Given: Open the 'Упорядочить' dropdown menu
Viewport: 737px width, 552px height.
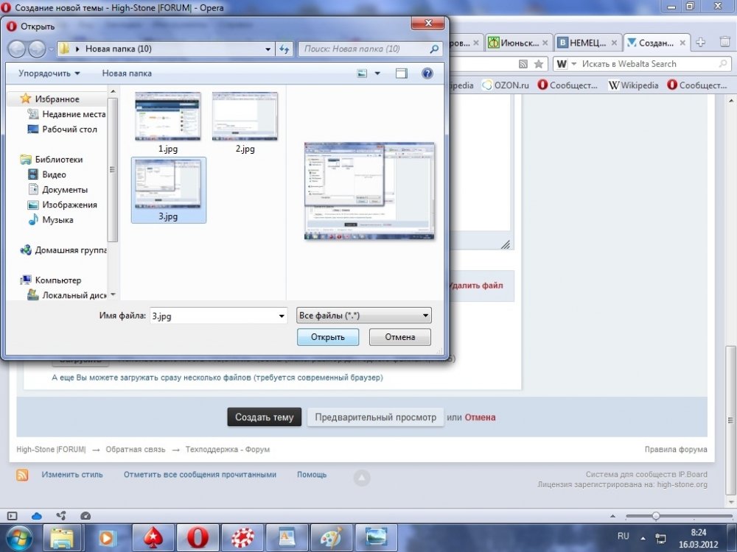Looking at the screenshot, I should click(x=49, y=73).
